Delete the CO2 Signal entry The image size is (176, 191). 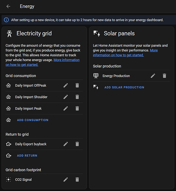point(77,180)
